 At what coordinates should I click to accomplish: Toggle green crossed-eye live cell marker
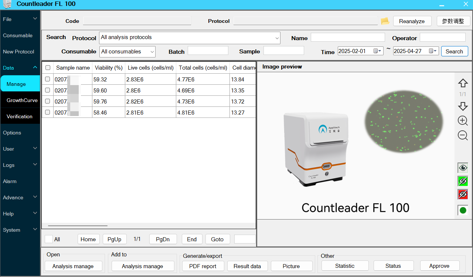click(463, 181)
